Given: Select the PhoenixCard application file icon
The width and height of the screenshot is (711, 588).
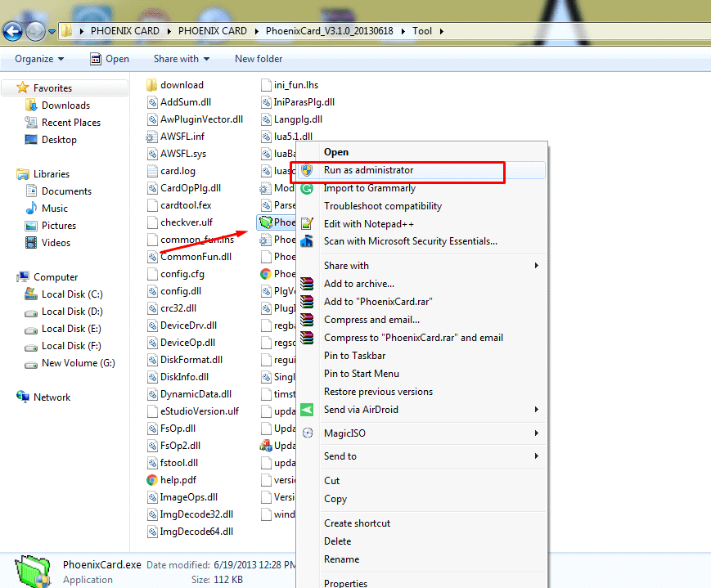Looking at the screenshot, I should tap(266, 222).
